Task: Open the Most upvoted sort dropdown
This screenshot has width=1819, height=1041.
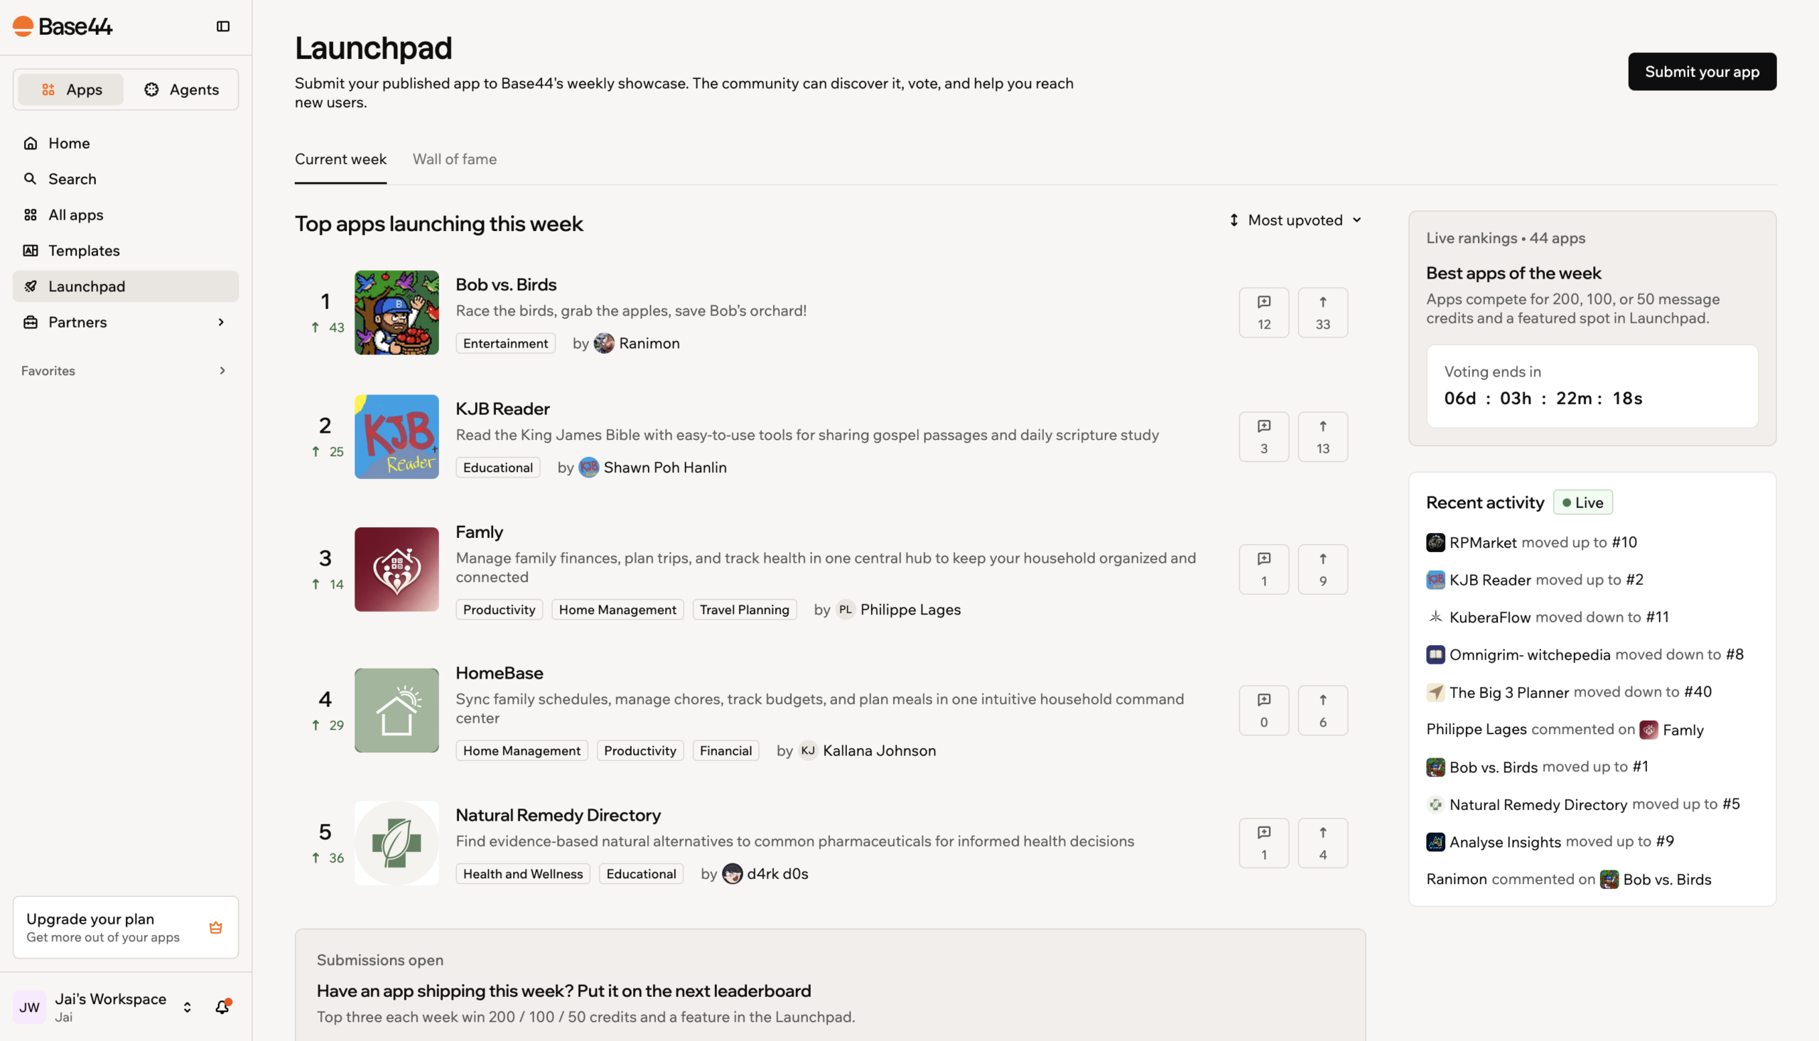Action: point(1295,220)
